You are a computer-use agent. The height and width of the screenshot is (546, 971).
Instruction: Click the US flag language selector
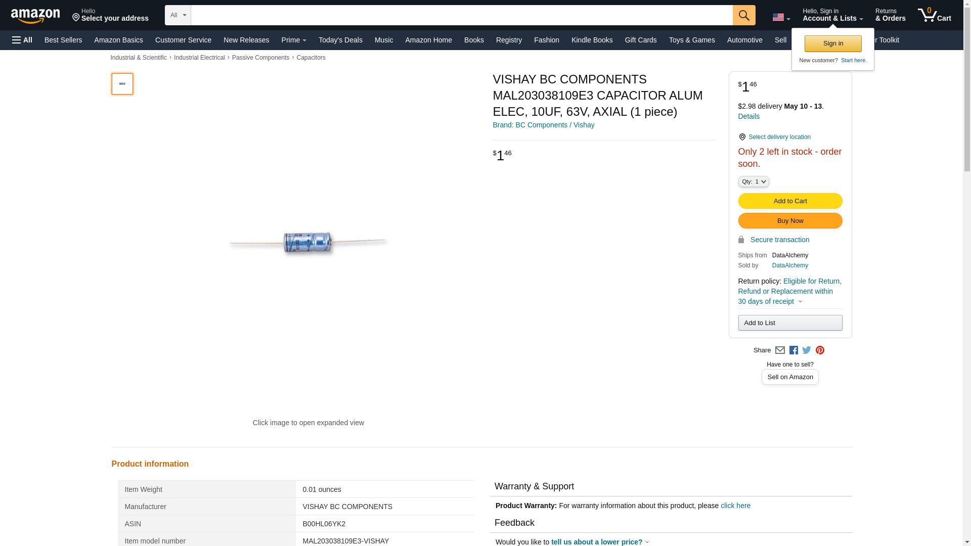click(781, 17)
